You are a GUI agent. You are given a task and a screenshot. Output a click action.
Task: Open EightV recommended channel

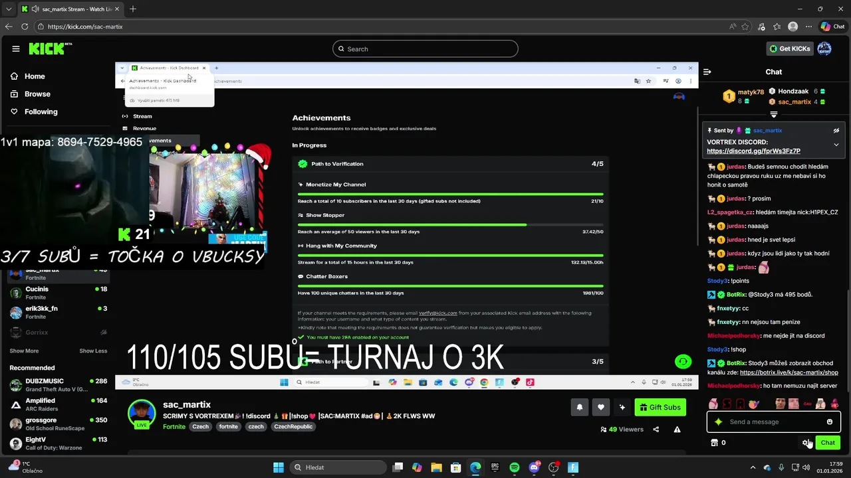[x=59, y=443]
